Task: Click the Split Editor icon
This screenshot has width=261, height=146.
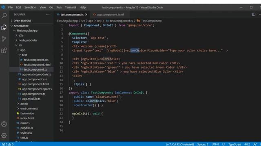Action: 254,15
